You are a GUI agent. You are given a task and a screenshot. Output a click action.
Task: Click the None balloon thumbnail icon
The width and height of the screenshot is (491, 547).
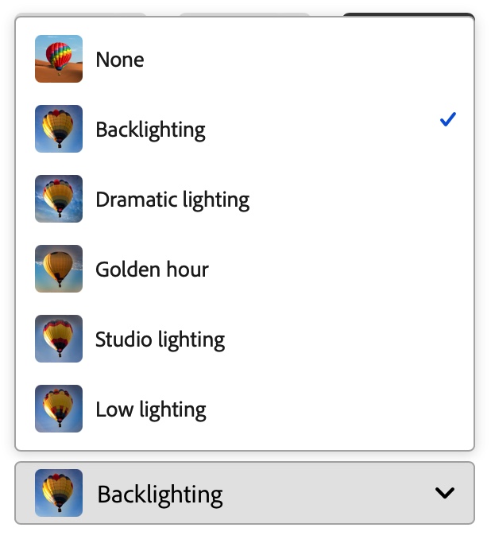tap(59, 59)
